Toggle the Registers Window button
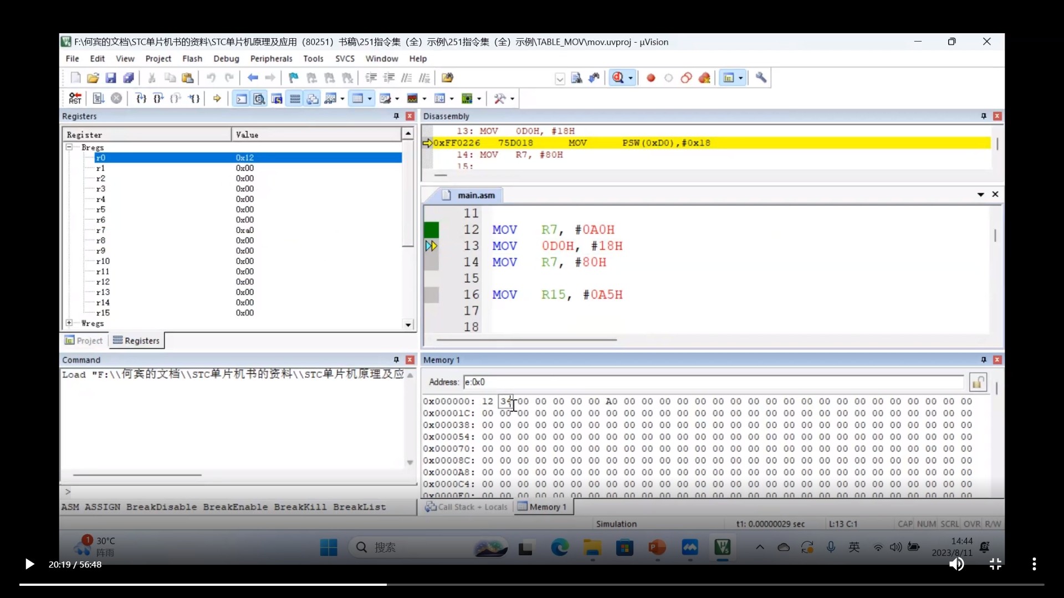 [x=295, y=99]
